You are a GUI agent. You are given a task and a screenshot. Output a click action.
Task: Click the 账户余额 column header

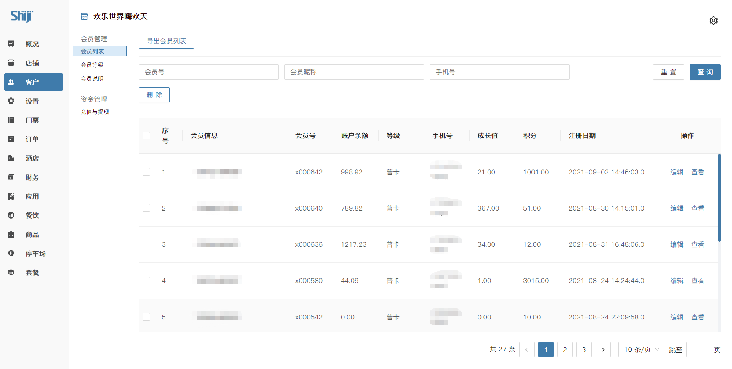click(x=355, y=136)
